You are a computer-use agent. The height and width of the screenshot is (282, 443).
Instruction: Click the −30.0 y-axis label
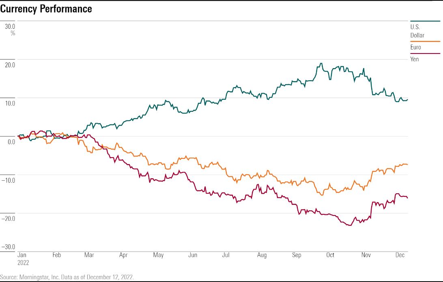point(9,247)
